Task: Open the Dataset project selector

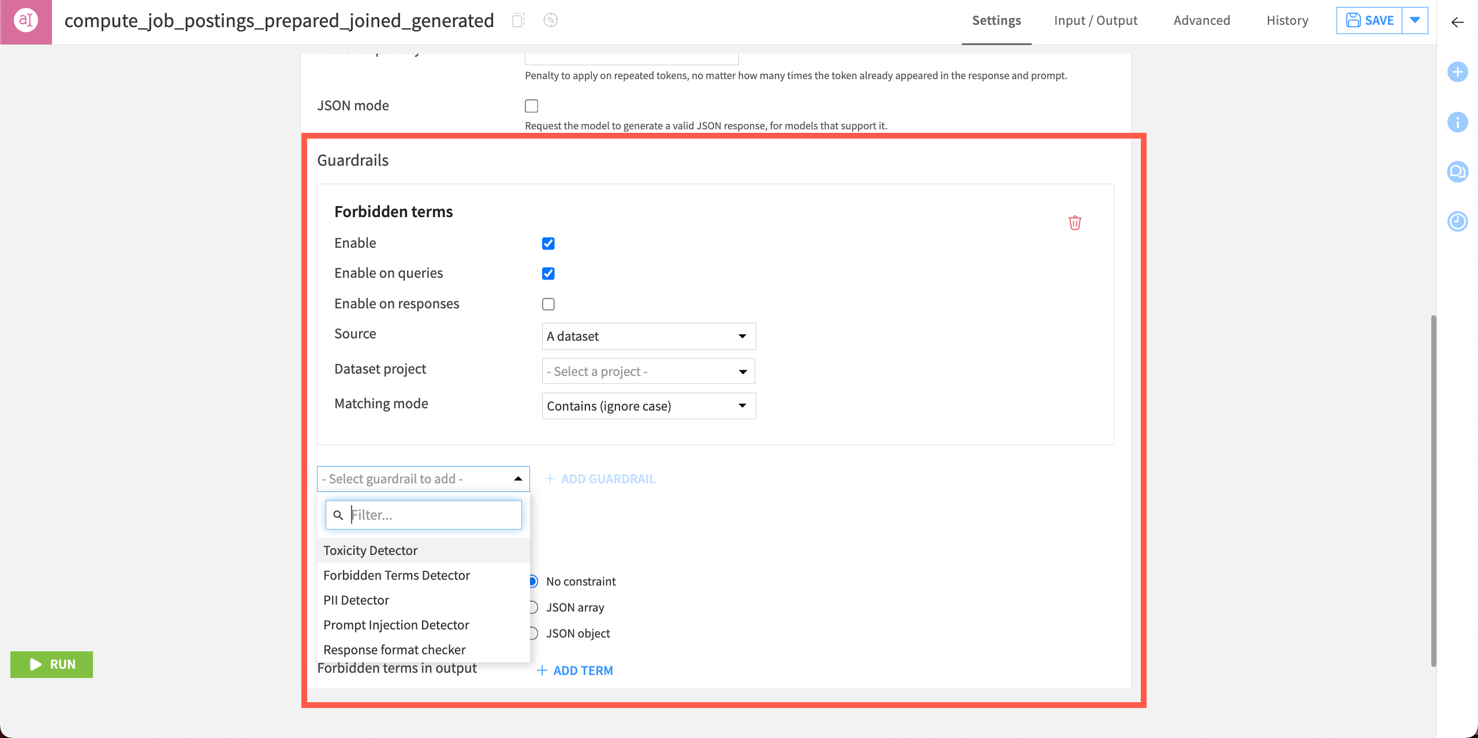Action: (x=648, y=371)
